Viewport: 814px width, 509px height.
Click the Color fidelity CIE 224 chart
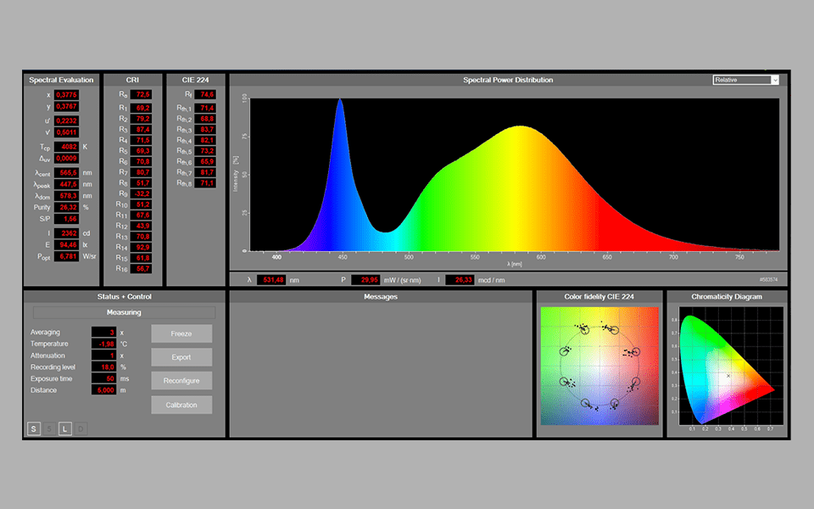[599, 365]
